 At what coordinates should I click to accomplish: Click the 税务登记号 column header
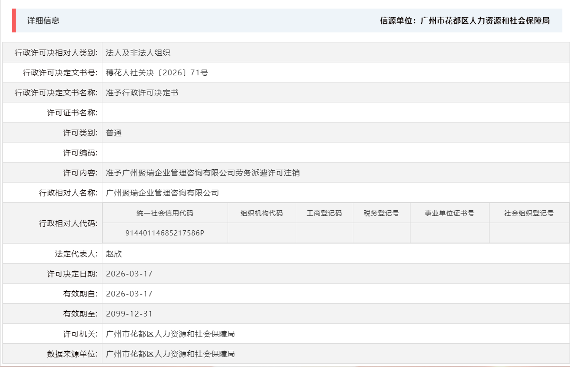point(381,213)
